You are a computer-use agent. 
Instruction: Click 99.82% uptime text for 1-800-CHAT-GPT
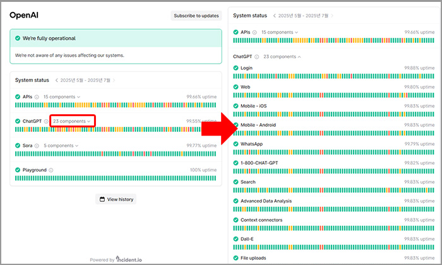tap(419, 163)
